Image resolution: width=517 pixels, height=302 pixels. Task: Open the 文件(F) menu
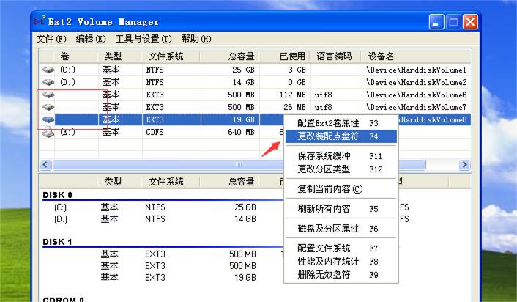coord(51,39)
